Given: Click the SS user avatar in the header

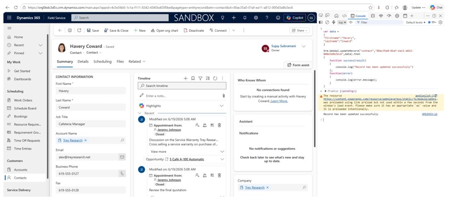Looking at the screenshot, I should pyautogui.click(x=311, y=18).
